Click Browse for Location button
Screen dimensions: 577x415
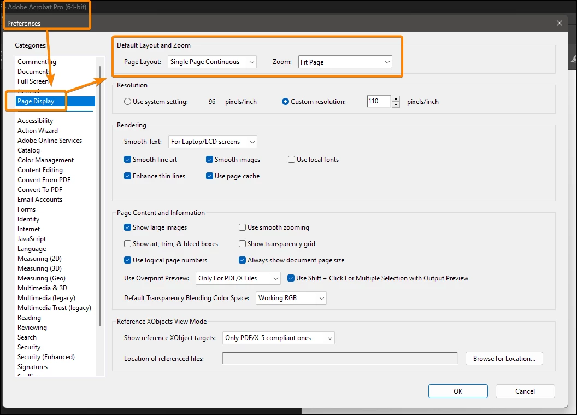click(x=504, y=358)
